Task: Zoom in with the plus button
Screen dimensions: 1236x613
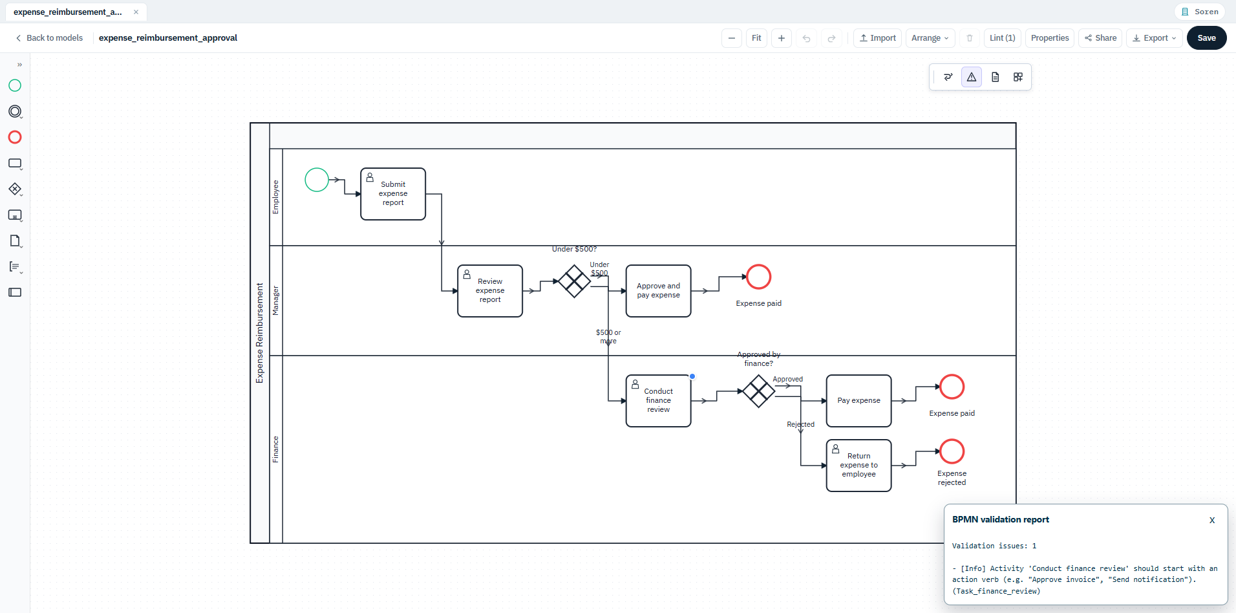Action: tap(782, 38)
